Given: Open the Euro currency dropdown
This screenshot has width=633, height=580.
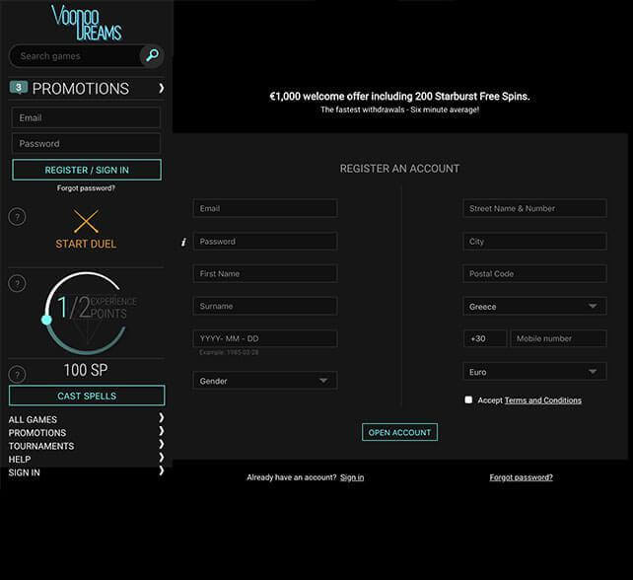Looking at the screenshot, I should tap(534, 372).
